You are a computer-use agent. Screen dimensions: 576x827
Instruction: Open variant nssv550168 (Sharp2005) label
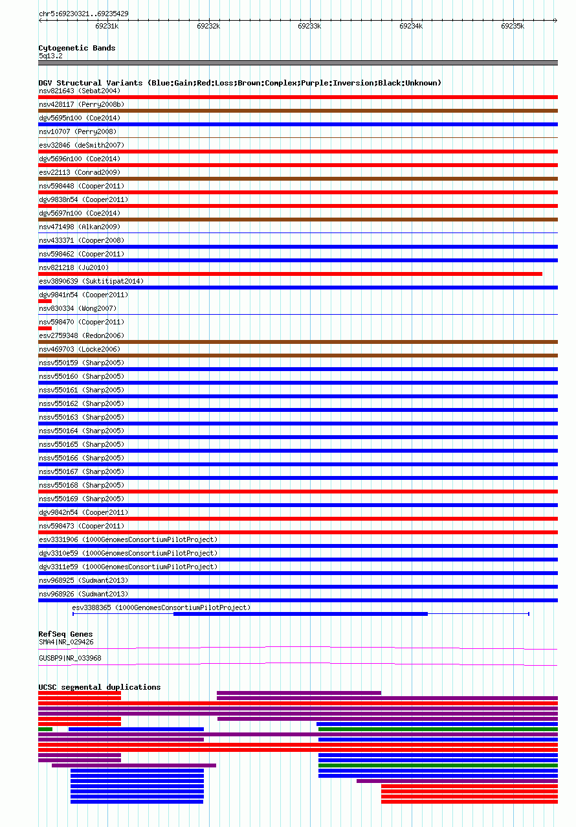tap(82, 485)
